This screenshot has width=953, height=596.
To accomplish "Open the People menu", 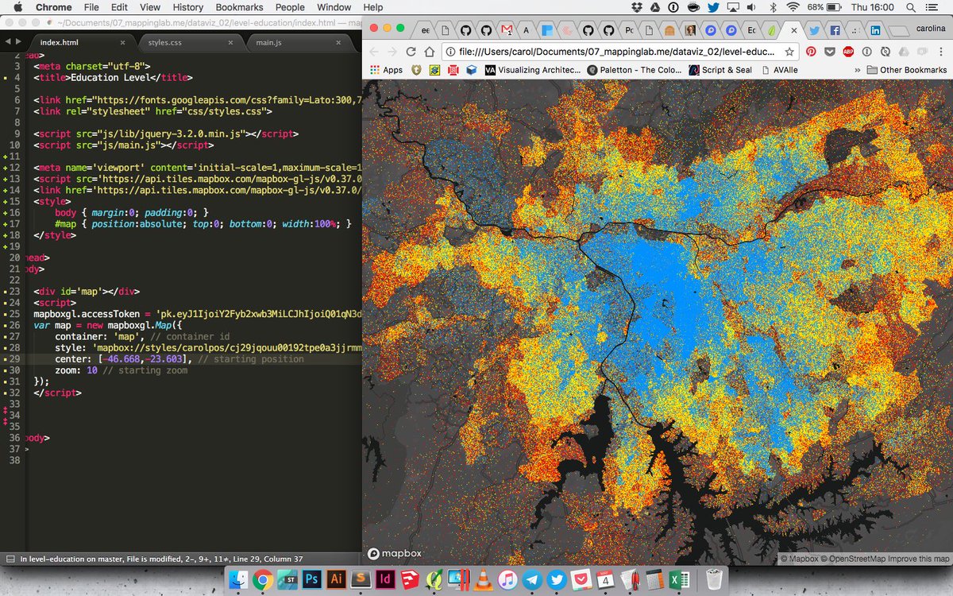I will point(290,7).
